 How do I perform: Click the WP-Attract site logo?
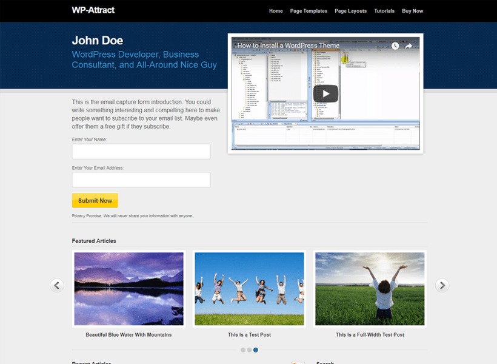click(x=93, y=10)
